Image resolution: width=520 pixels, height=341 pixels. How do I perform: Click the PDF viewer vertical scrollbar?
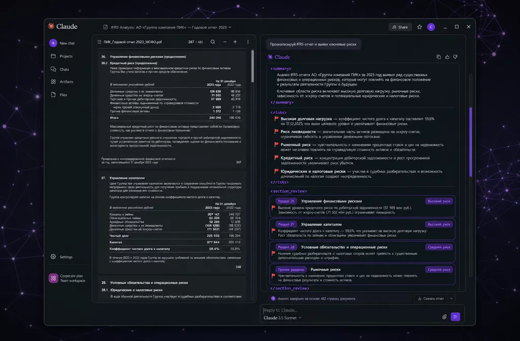click(252, 66)
